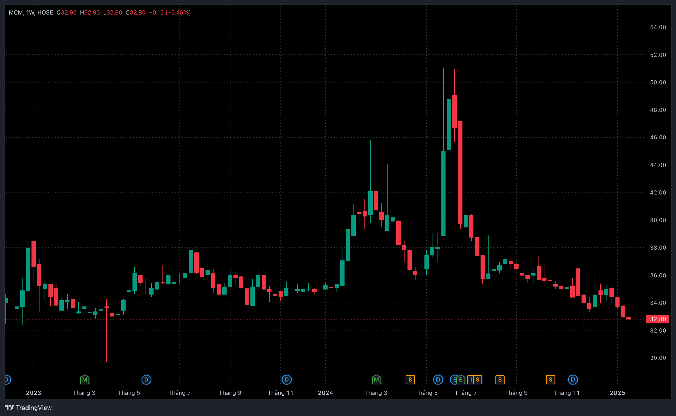Click the MCM, 1W, HOSE symbol title
The image size is (676, 416).
[31, 12]
